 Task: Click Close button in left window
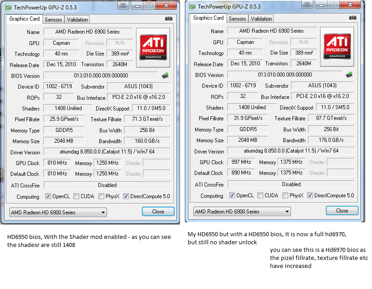point(158,212)
